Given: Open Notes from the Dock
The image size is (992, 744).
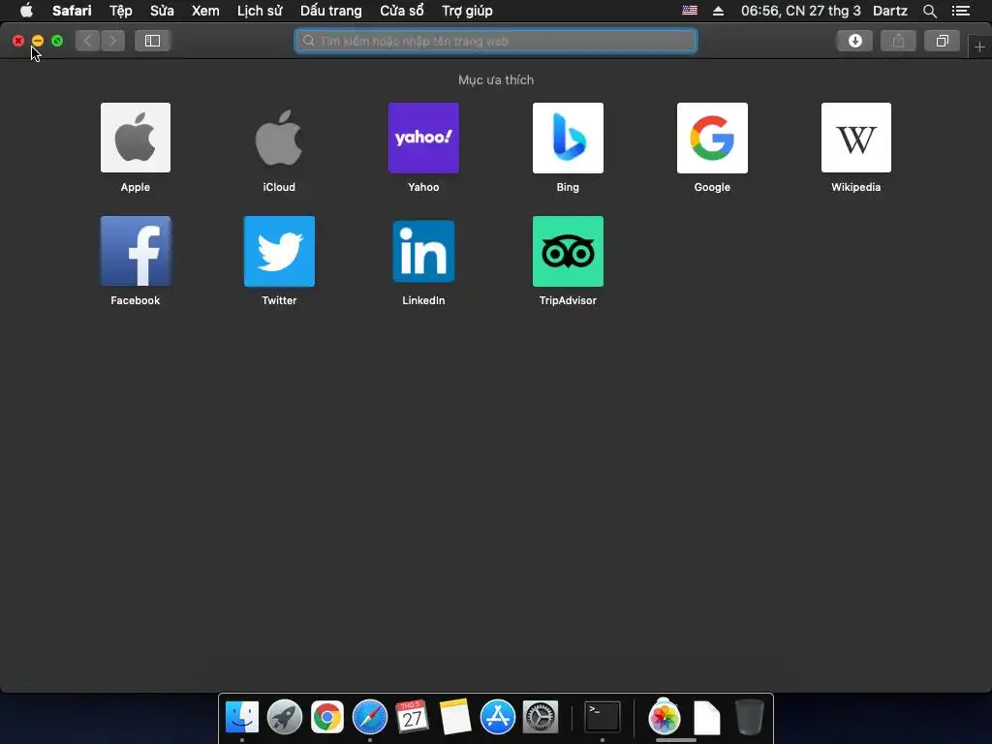Looking at the screenshot, I should tap(455, 718).
